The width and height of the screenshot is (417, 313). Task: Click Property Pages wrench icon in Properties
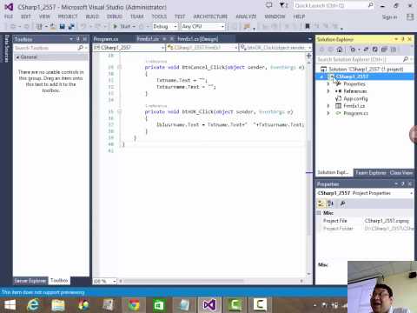342,203
